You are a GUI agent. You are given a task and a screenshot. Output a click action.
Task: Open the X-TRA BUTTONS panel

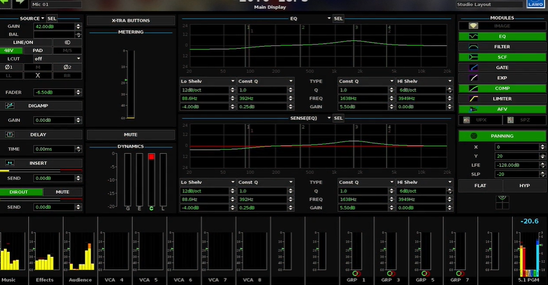click(131, 20)
